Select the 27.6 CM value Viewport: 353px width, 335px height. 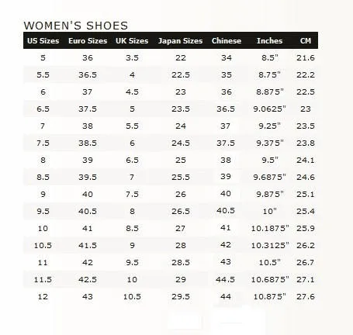[306, 297]
